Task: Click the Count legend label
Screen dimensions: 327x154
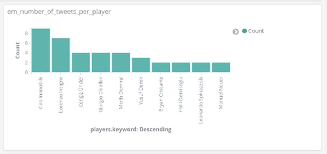Action: coord(256,31)
